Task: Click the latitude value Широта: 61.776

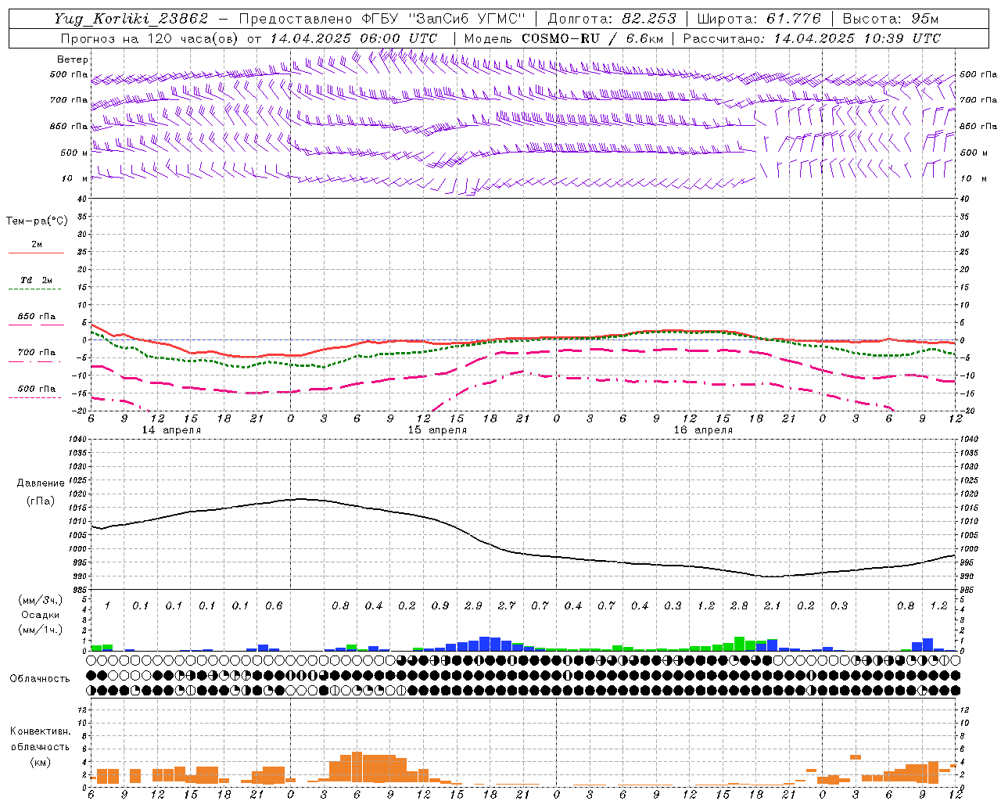Action: pos(759,19)
